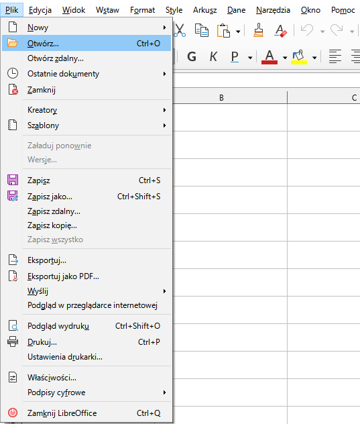This screenshot has height=424, width=360.
Task: Click the Clear Direct Formatting icon
Action: point(280,31)
